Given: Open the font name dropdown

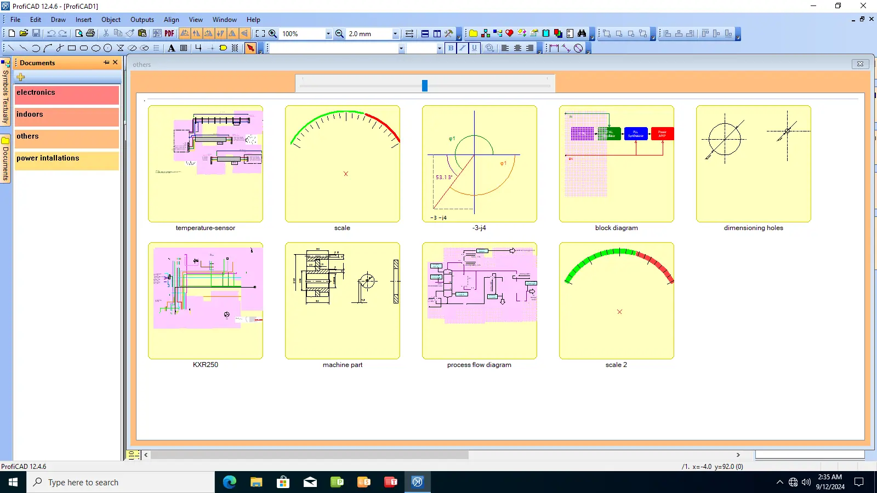Looking at the screenshot, I should [x=401, y=48].
